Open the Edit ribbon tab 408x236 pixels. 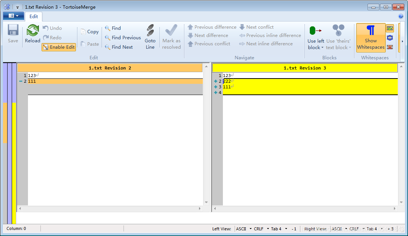(34, 16)
